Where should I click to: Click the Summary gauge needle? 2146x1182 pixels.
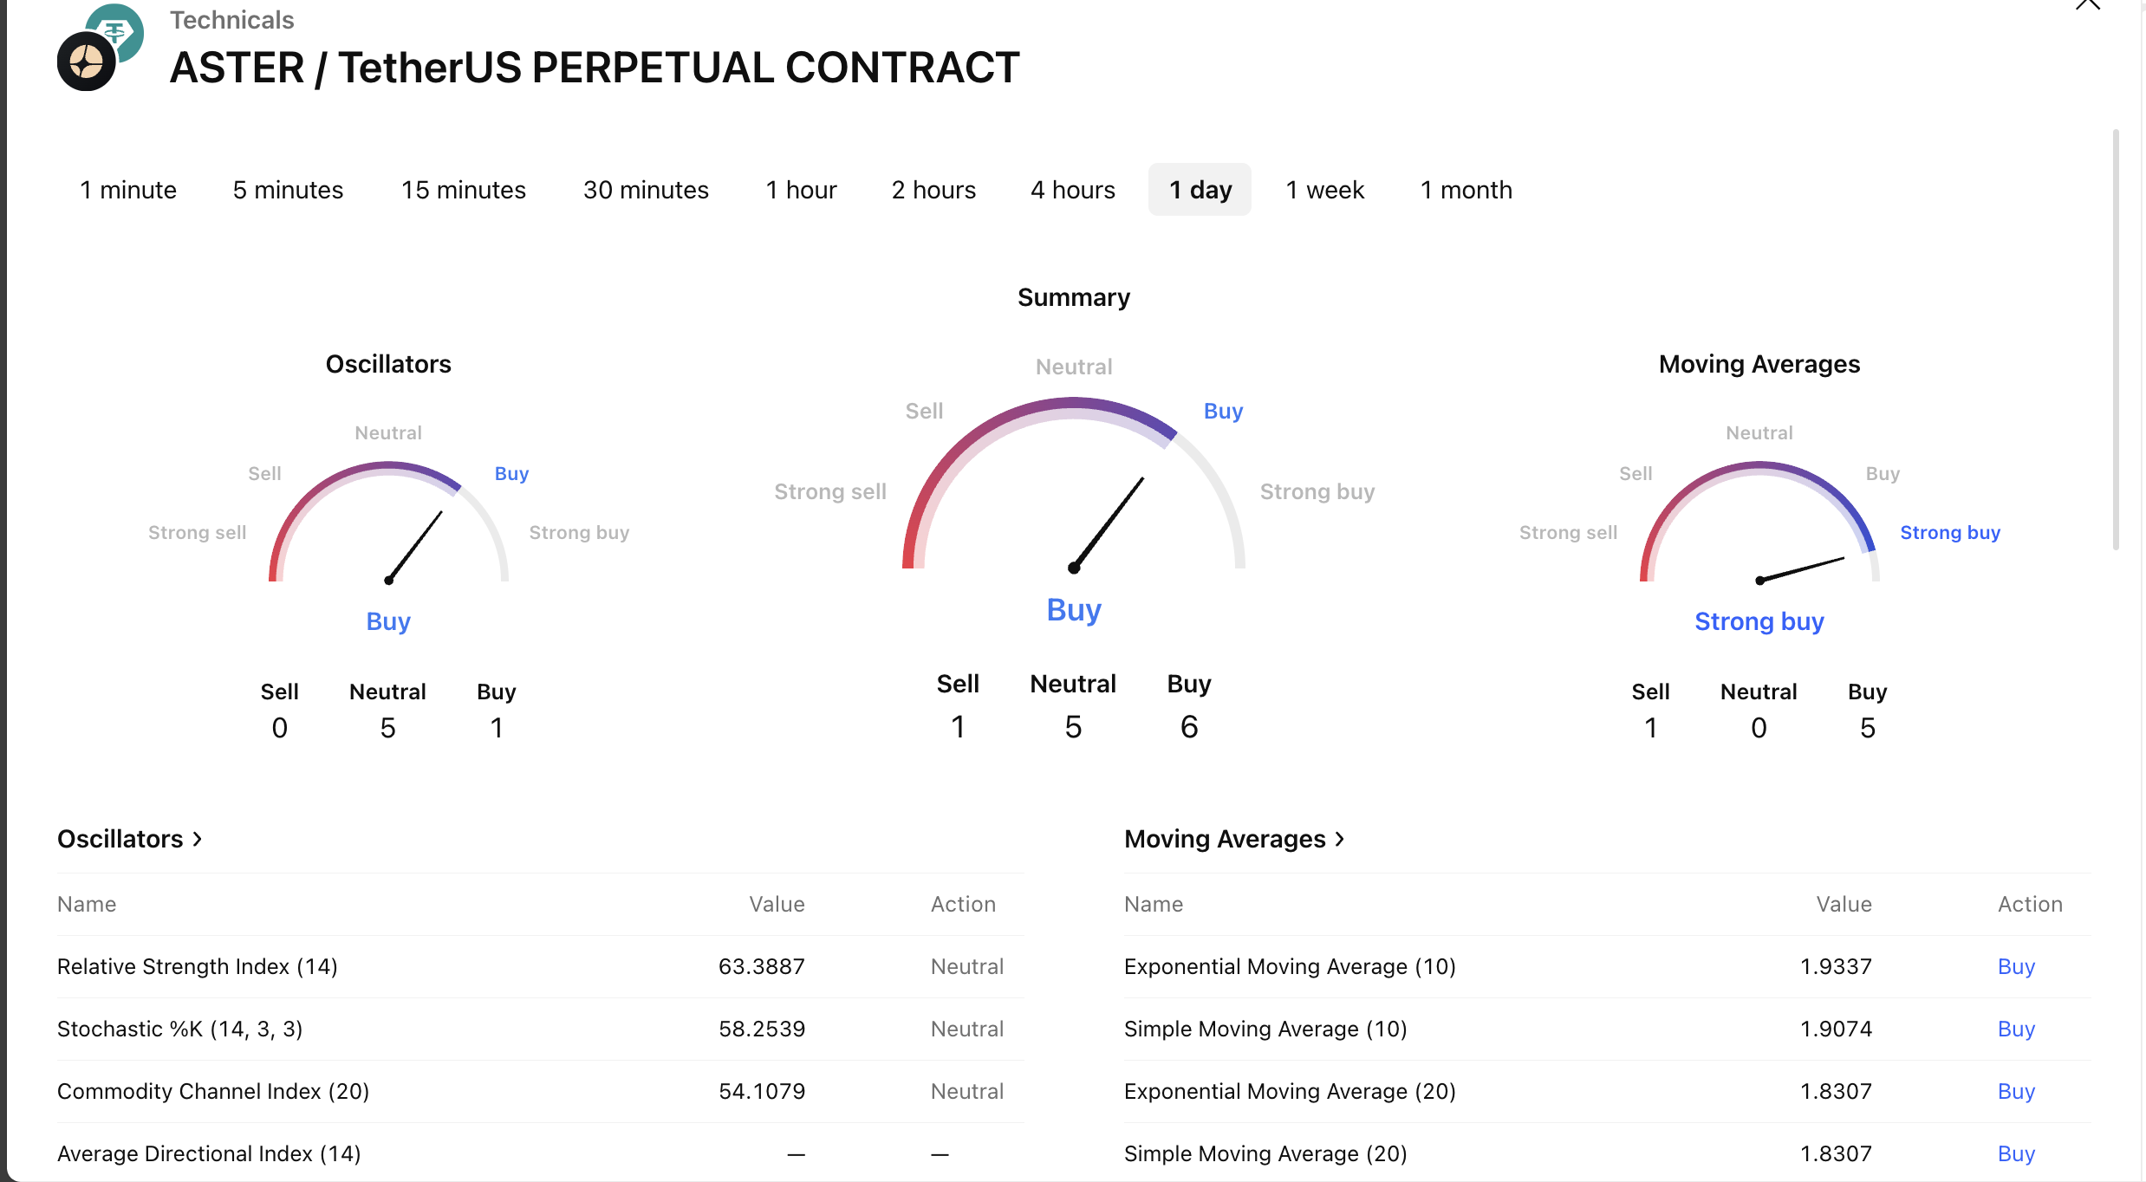(x=1109, y=523)
